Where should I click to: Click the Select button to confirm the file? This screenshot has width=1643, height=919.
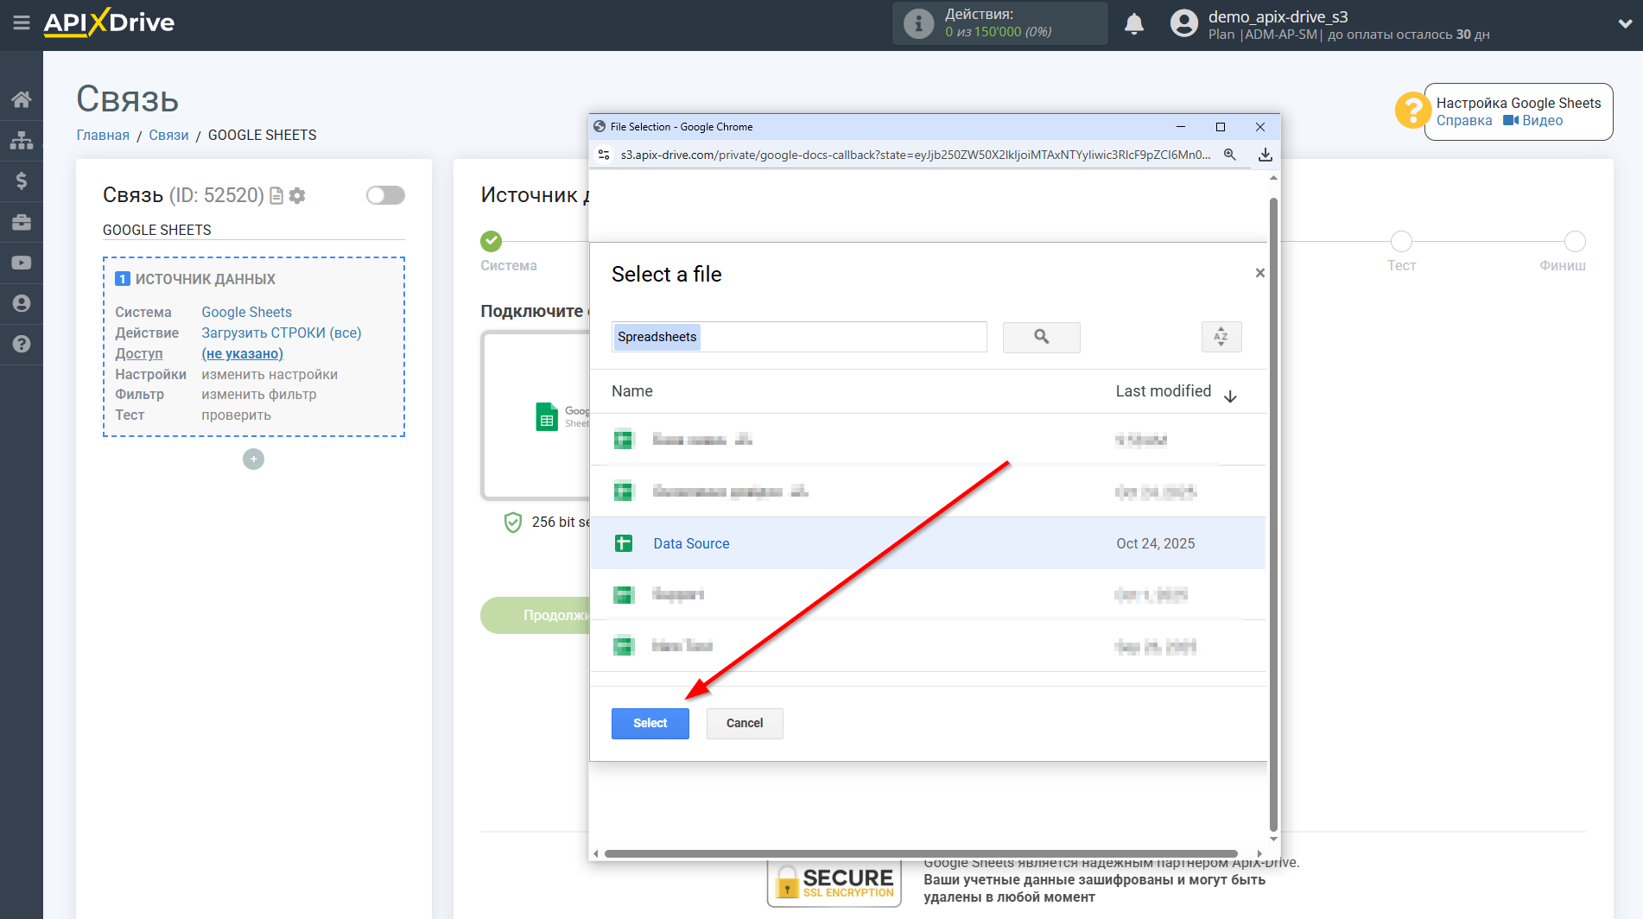tap(650, 723)
